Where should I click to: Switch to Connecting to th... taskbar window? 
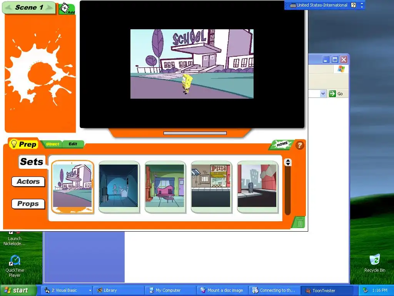(x=274, y=290)
